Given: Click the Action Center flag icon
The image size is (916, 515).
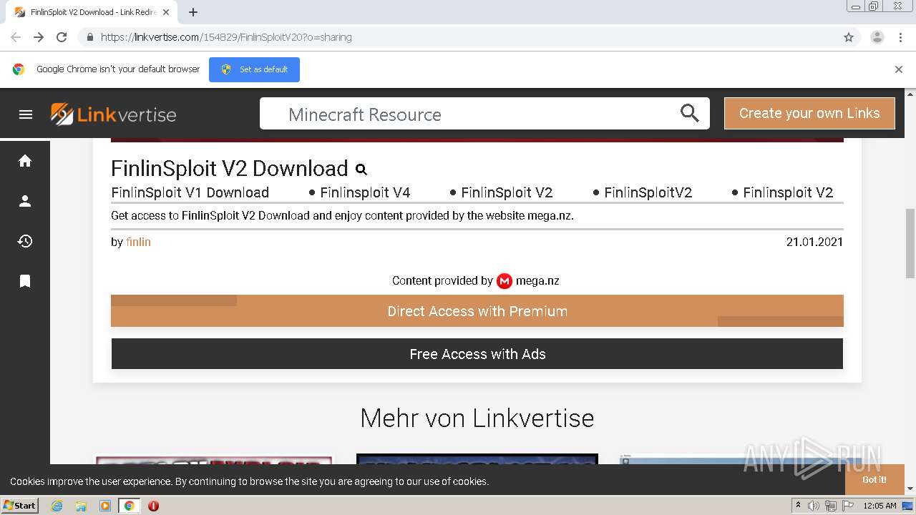Looking at the screenshot, I should 848,506.
